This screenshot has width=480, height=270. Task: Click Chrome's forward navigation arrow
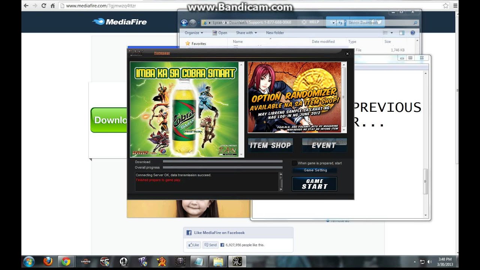tap(35, 6)
